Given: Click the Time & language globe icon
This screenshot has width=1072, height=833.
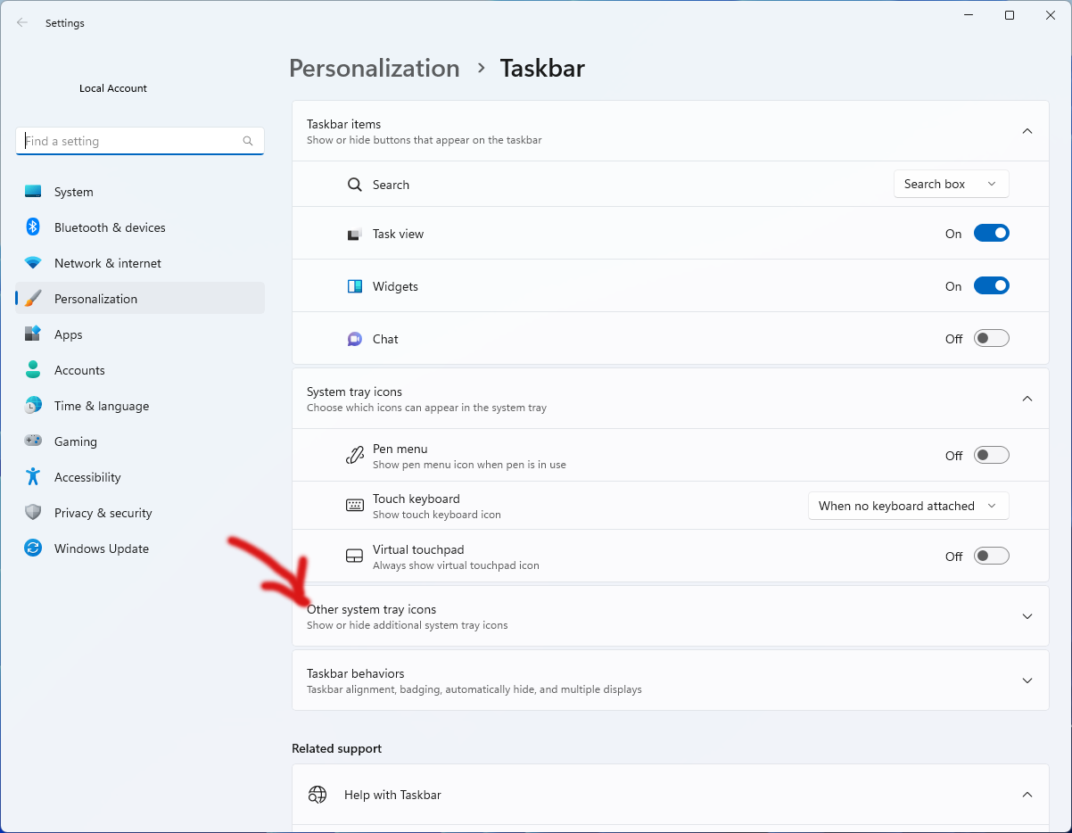Looking at the screenshot, I should (33, 406).
